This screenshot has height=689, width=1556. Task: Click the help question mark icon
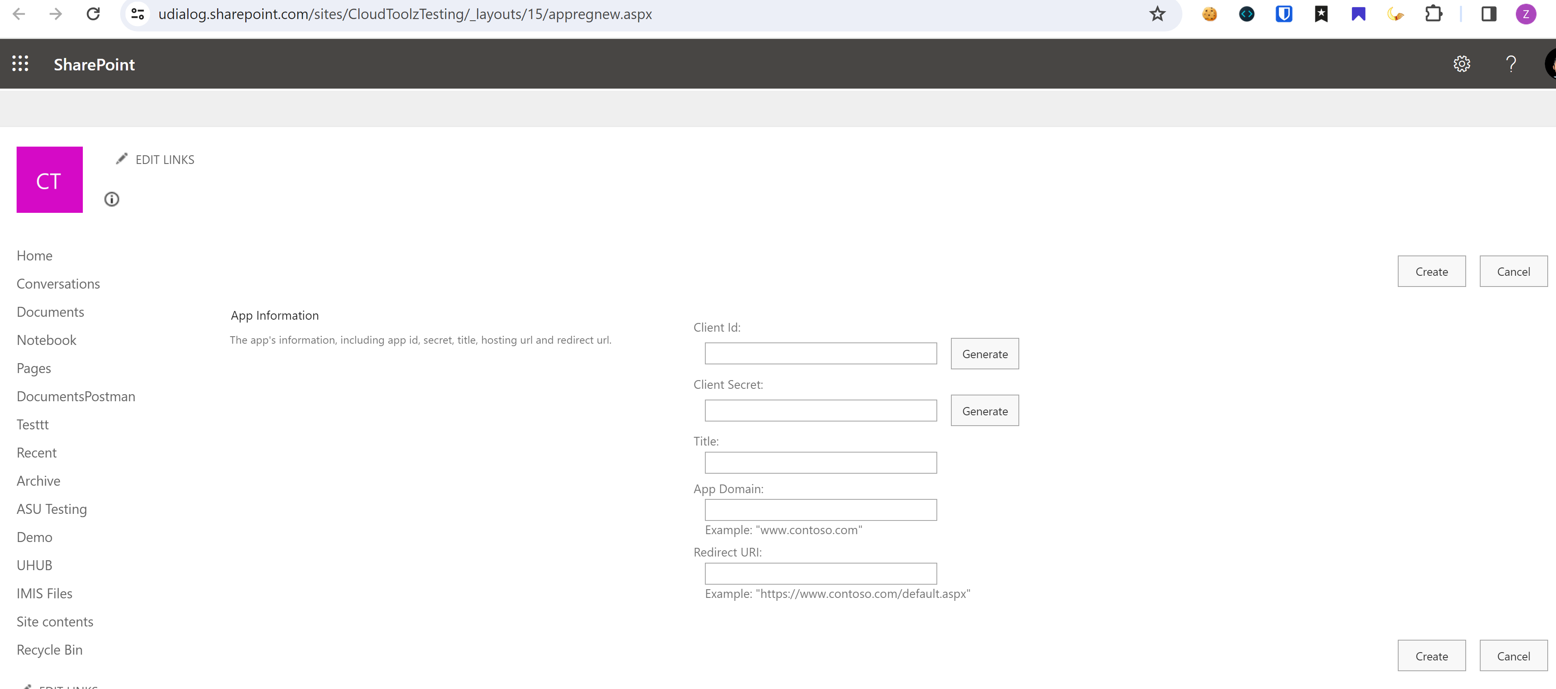[x=1511, y=64]
